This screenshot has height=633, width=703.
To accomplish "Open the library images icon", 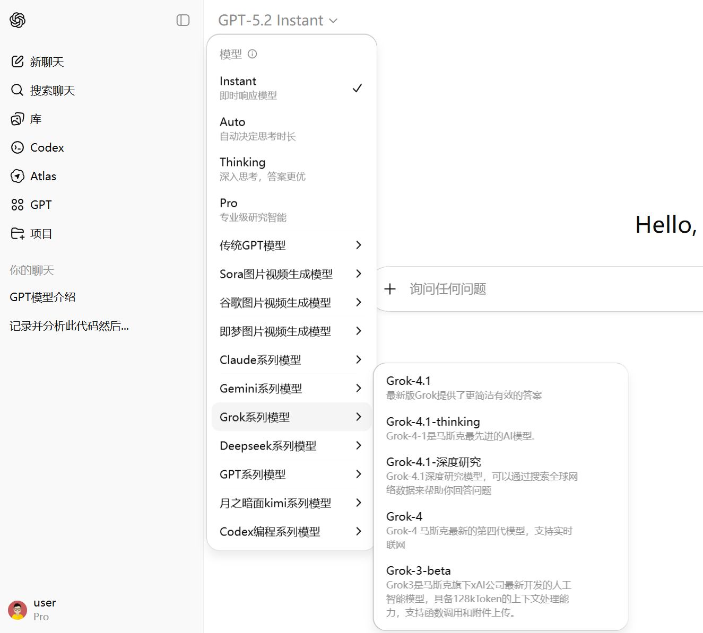I will point(18,119).
